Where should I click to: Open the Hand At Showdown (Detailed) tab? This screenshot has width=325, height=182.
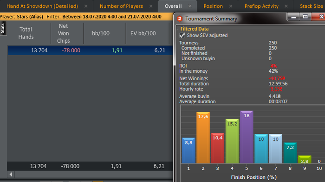click(x=42, y=6)
